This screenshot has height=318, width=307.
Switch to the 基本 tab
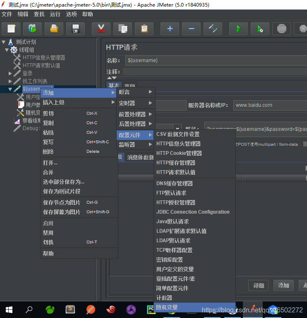(x=114, y=85)
